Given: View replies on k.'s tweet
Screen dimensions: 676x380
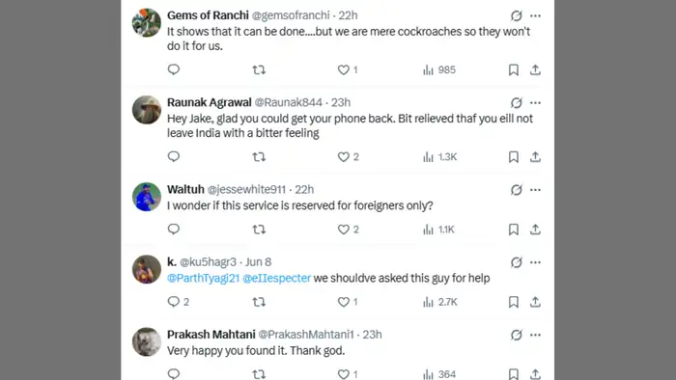Looking at the screenshot, I should pyautogui.click(x=178, y=302).
